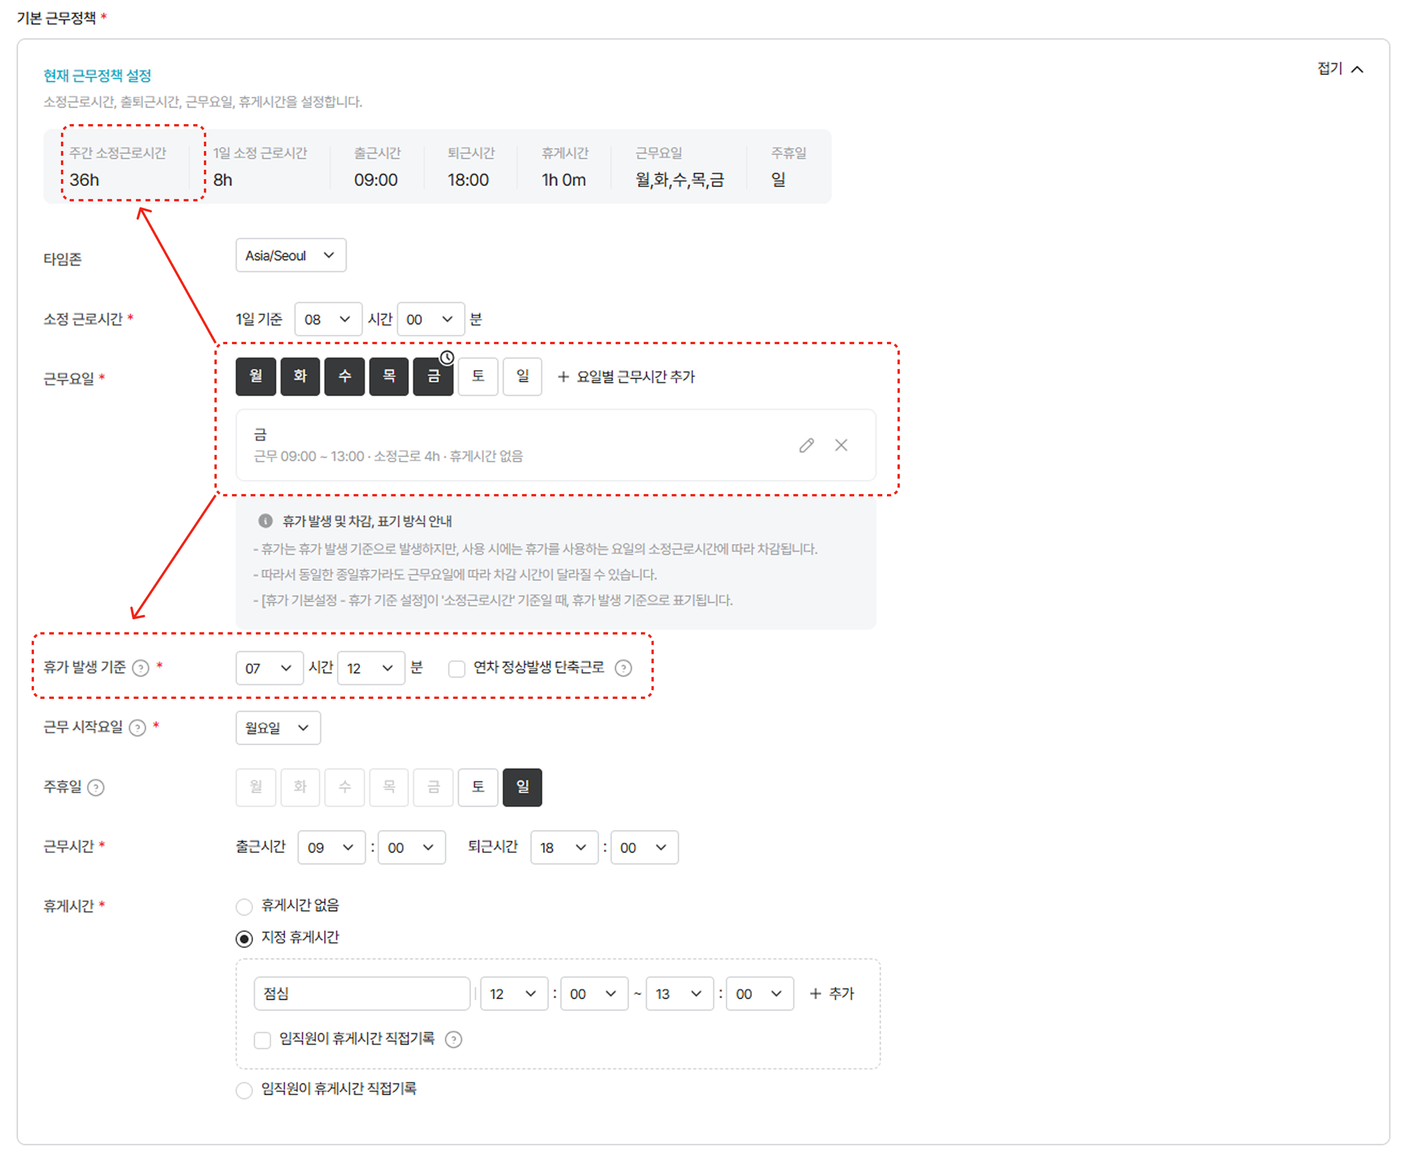The image size is (1406, 1159).
Task: Open the 소정 근로시간 hours dropdown showing 08
Action: (x=328, y=319)
